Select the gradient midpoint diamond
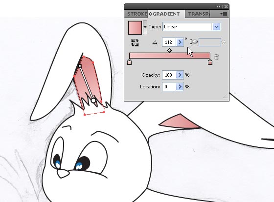The height and width of the screenshot is (202, 274). pos(169,51)
